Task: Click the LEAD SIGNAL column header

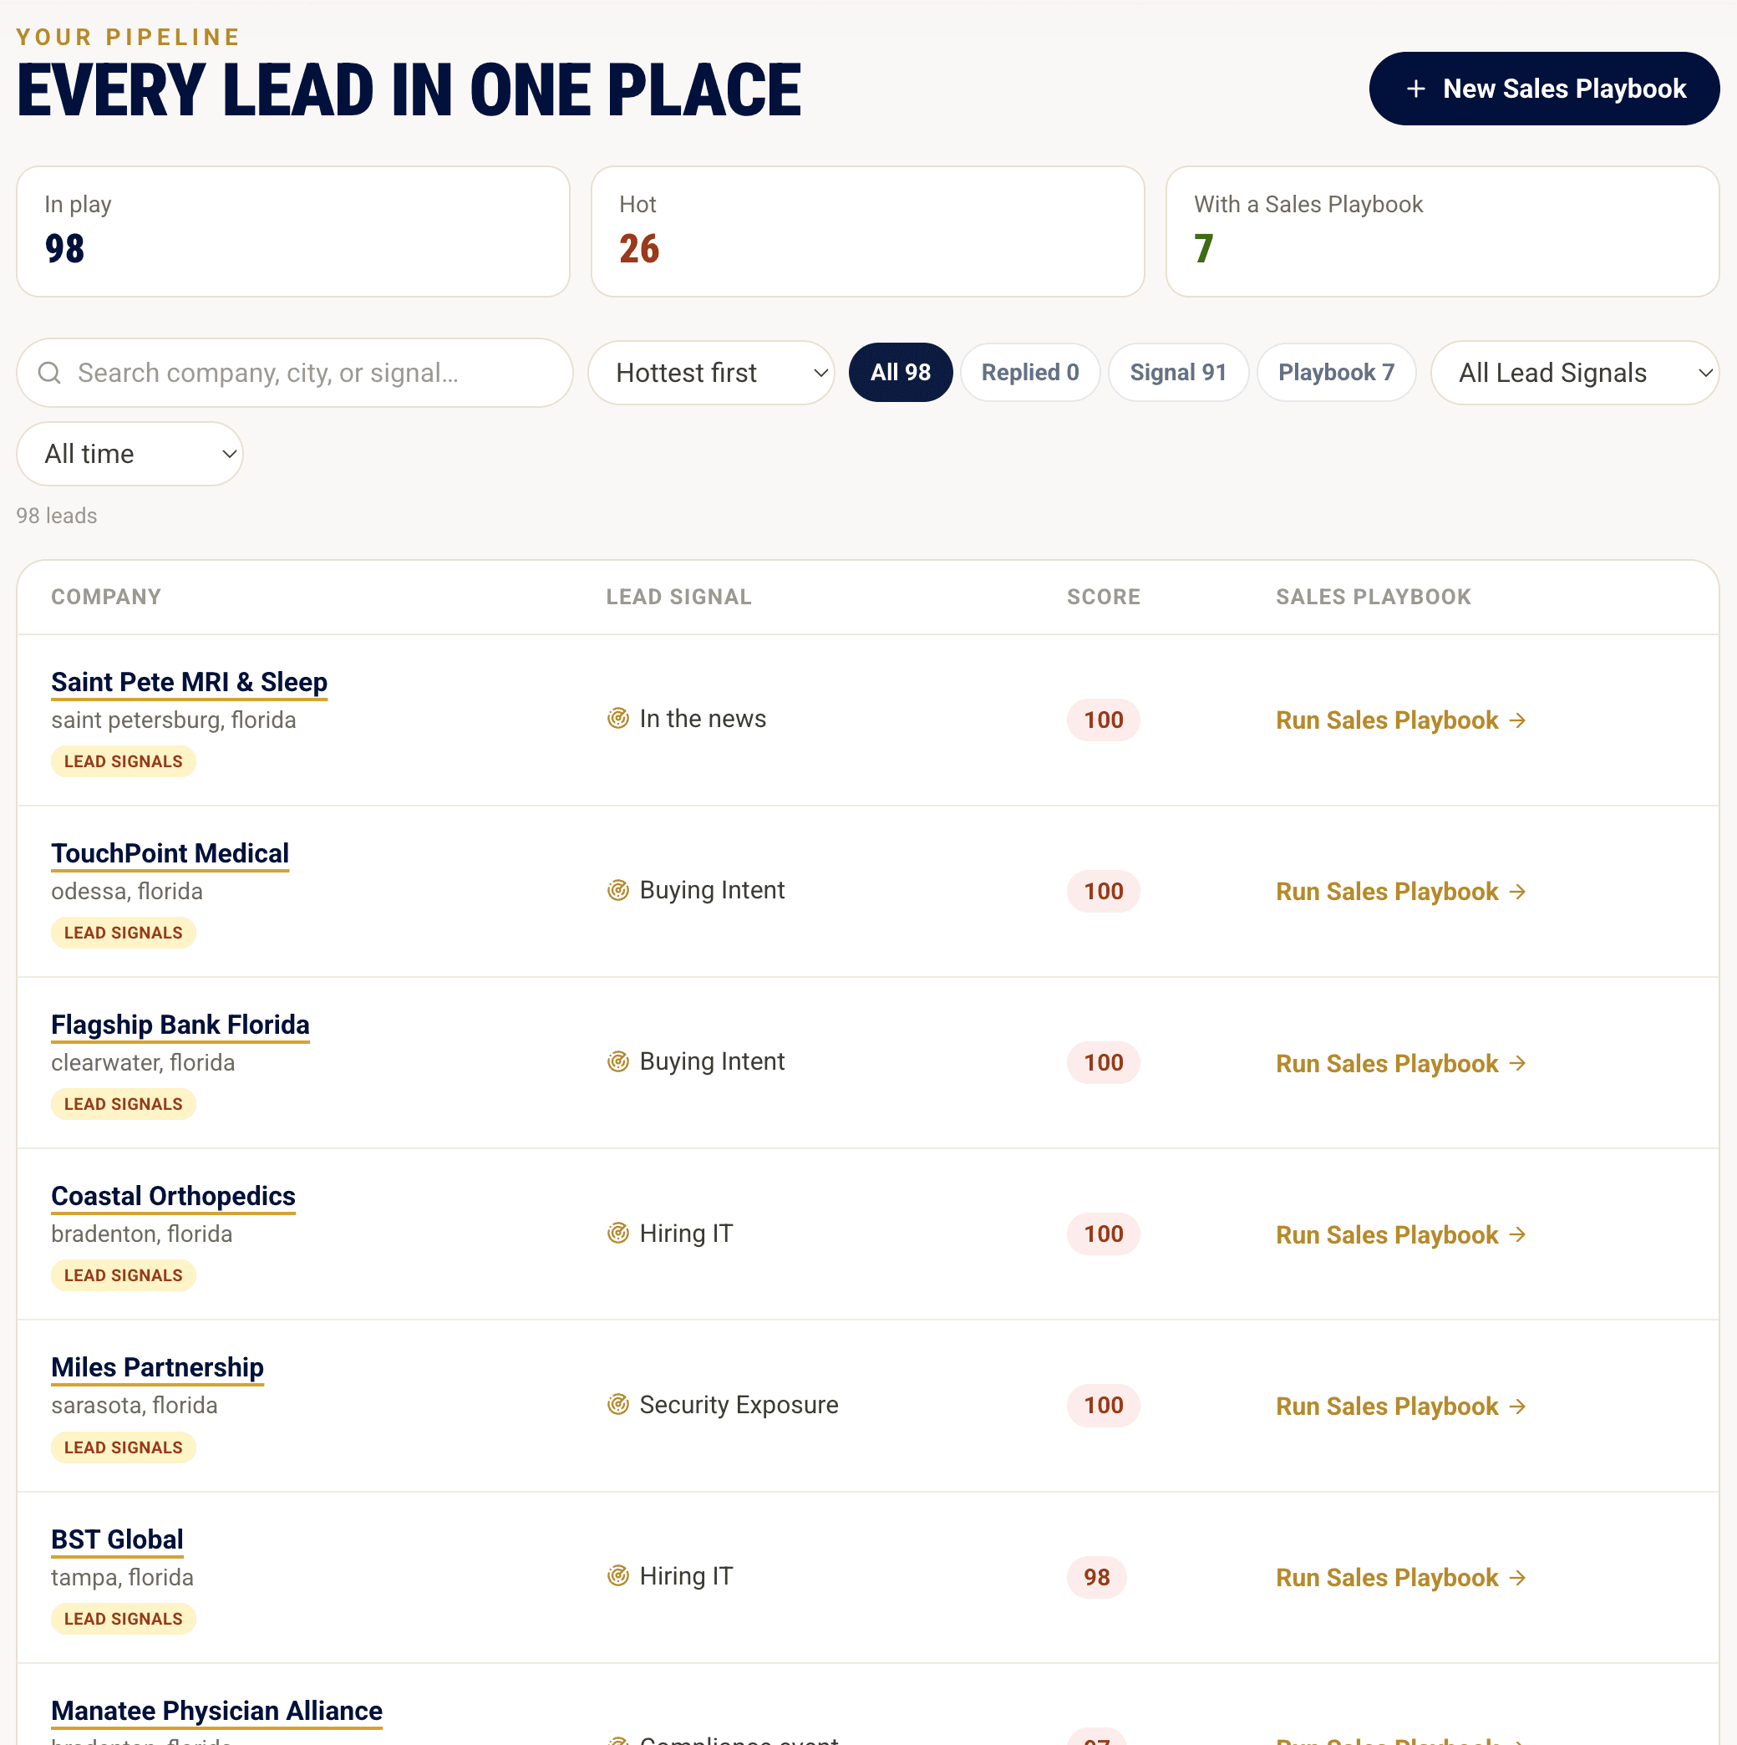Action: tap(678, 597)
